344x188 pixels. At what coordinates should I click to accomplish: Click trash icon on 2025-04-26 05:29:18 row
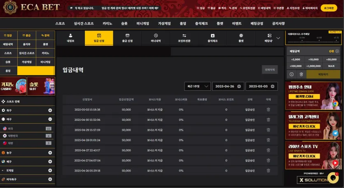point(268,170)
